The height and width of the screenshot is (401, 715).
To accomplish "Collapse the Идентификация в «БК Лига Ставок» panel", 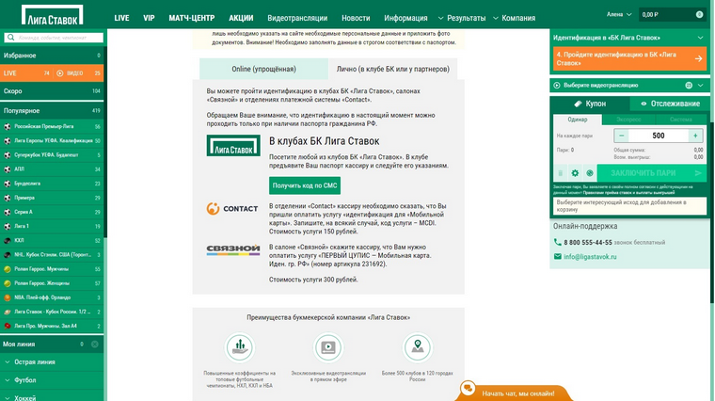I will [x=700, y=38].
